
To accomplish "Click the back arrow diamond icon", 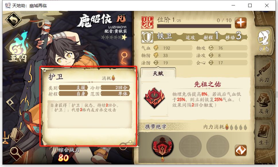I will pos(13,20).
